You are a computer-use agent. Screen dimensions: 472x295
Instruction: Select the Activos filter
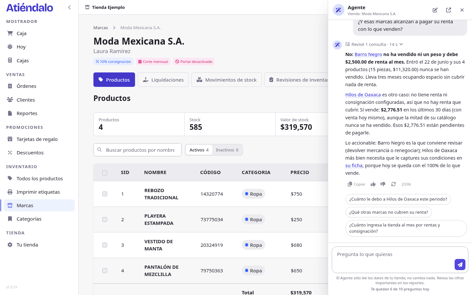(199, 150)
